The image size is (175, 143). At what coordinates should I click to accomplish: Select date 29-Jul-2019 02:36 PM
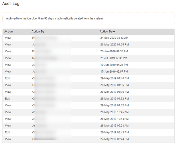coord(114,58)
